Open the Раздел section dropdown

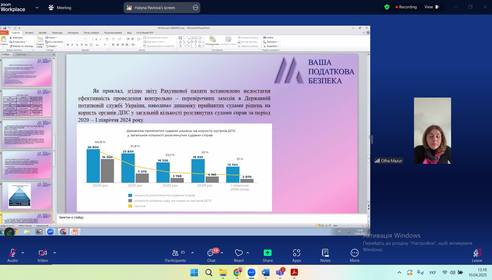click(x=52, y=46)
